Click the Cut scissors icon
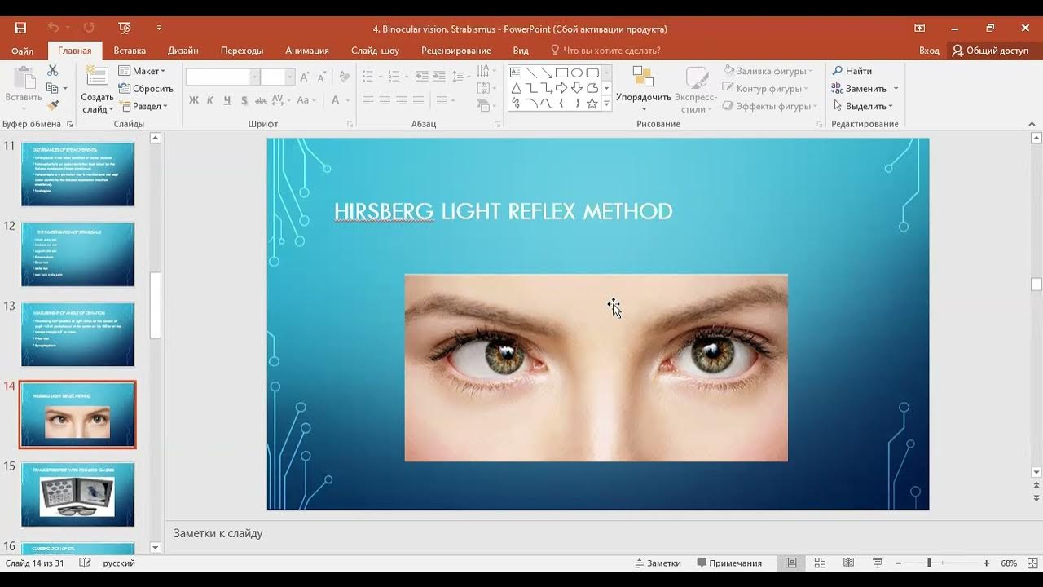This screenshot has height=587, width=1043. coord(53,71)
